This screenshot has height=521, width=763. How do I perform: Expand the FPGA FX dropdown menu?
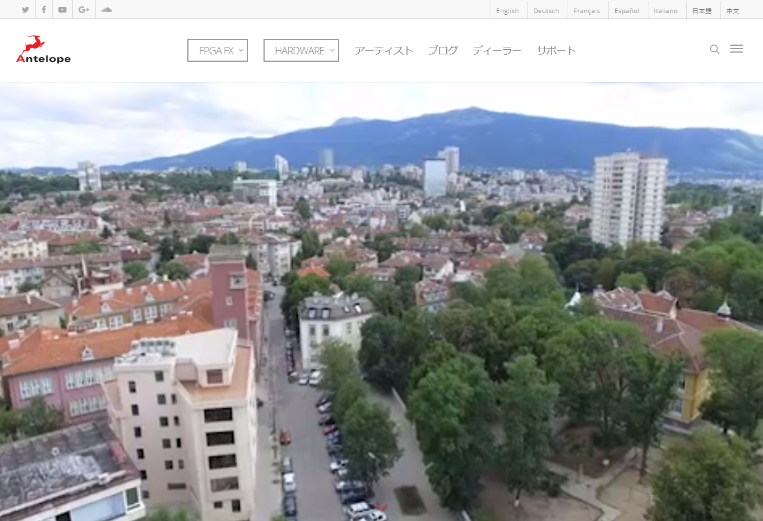click(218, 50)
